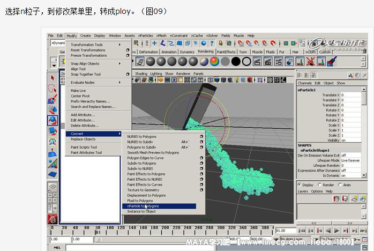Screen dimensions: 374x251
Task: Open Snap Together Tool option box
Action: [x=128, y=74]
